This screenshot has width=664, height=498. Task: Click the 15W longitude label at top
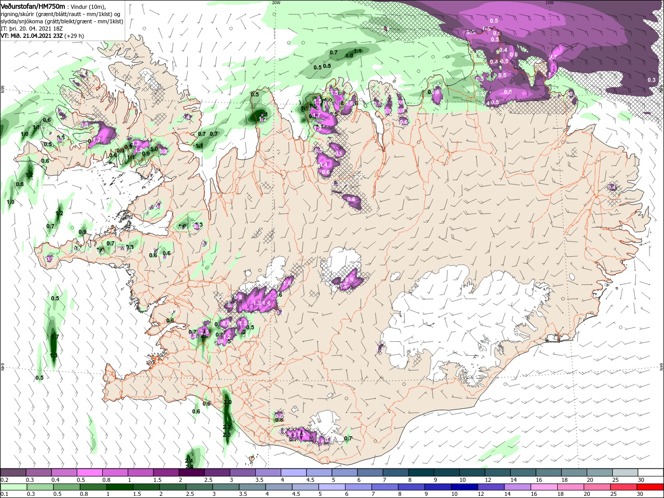pos(549,2)
